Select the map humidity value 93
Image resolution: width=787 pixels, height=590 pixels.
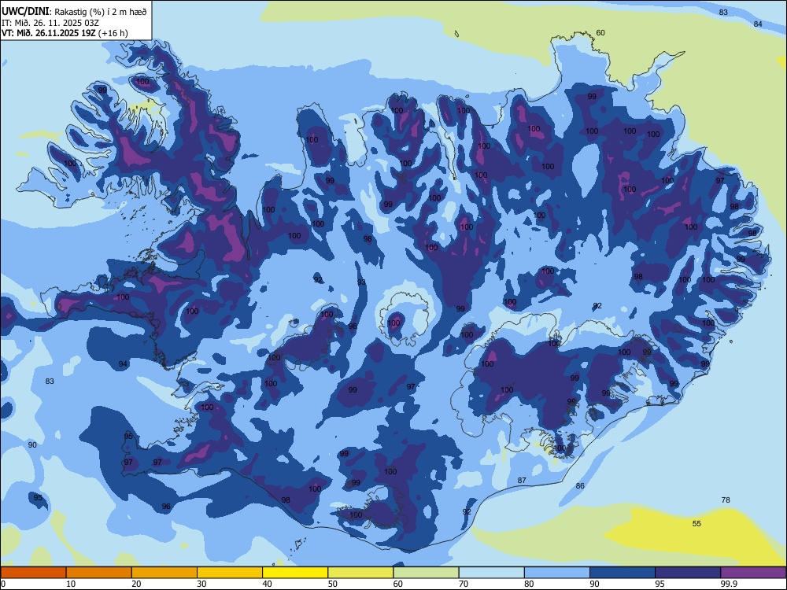pos(361,283)
